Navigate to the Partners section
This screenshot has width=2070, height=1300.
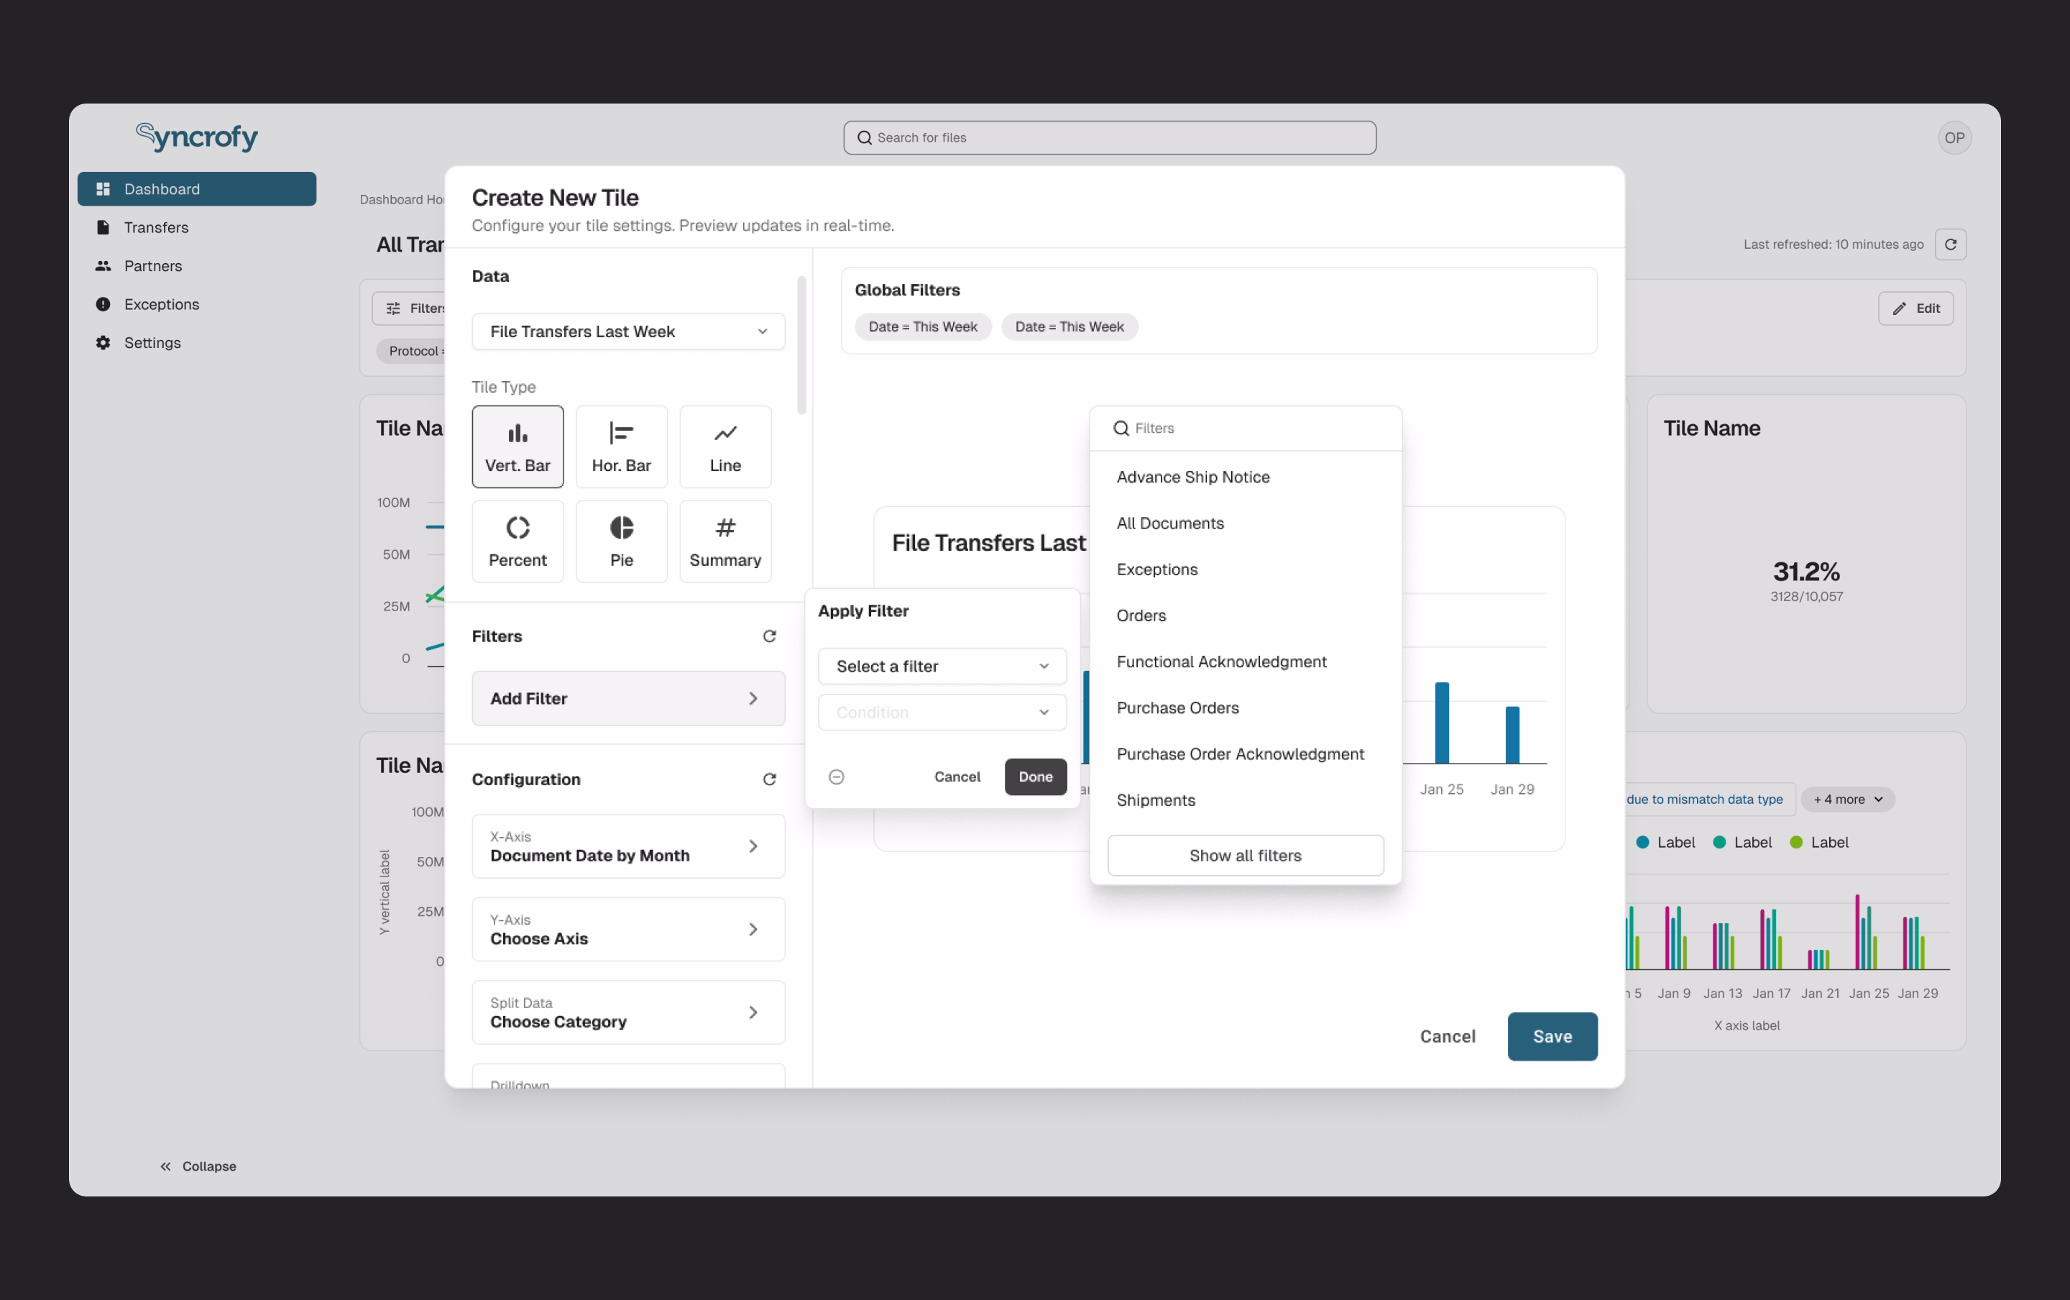tap(152, 265)
